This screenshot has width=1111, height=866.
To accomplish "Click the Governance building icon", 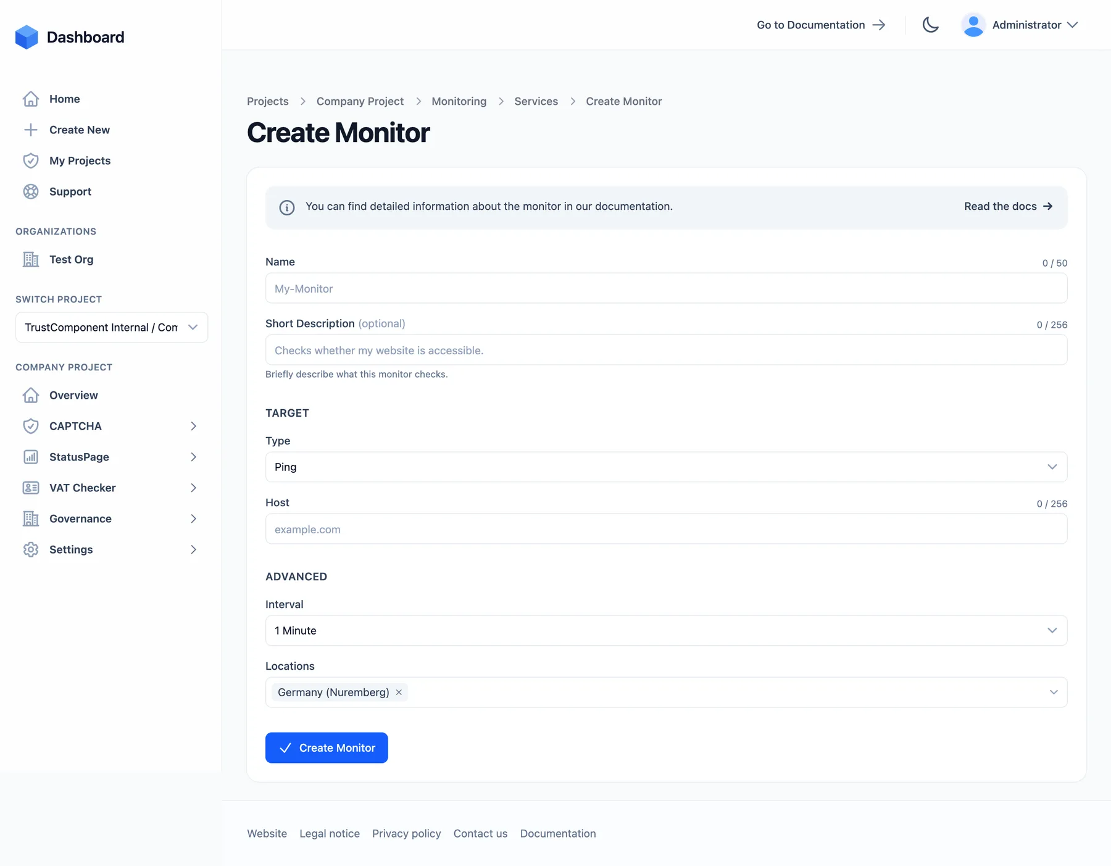I will click(x=31, y=518).
